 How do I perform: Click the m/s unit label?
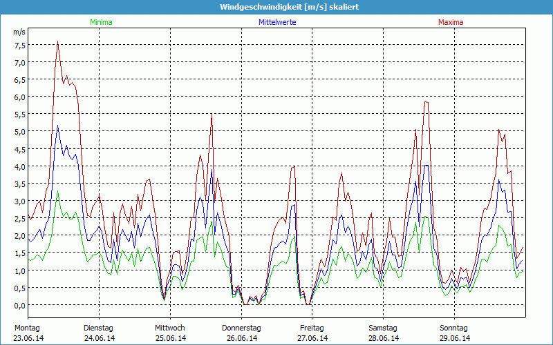[x=19, y=32]
